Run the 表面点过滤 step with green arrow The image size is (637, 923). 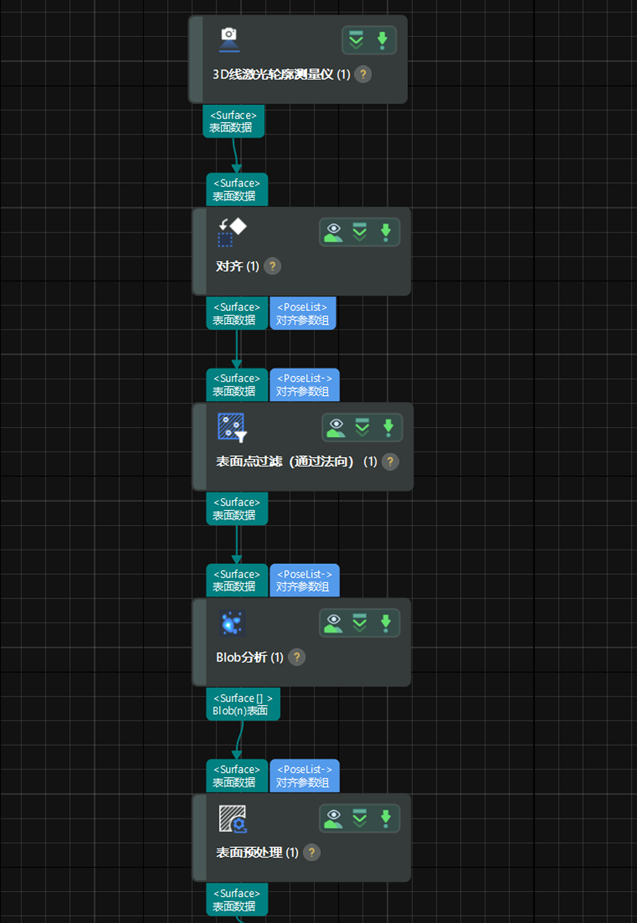tap(388, 428)
